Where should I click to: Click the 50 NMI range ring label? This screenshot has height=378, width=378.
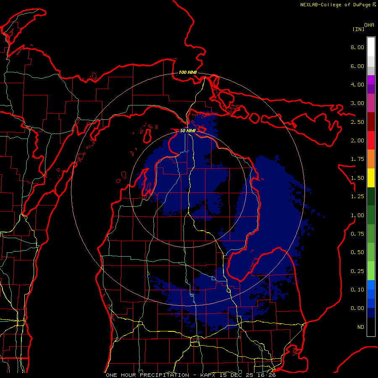pos(188,131)
